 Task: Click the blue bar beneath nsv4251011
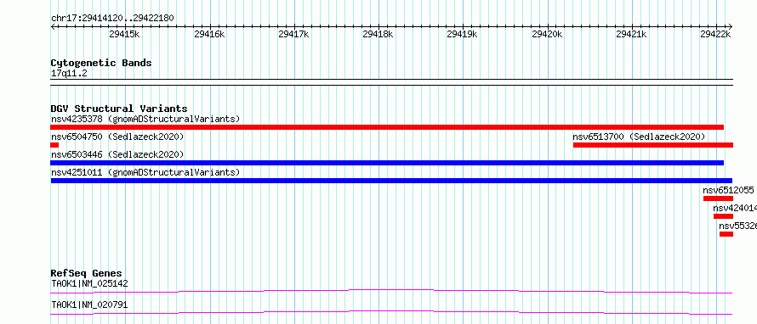click(x=391, y=181)
